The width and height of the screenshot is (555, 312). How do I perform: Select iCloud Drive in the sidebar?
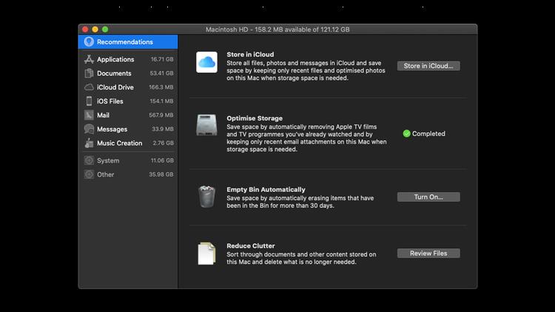(115, 87)
